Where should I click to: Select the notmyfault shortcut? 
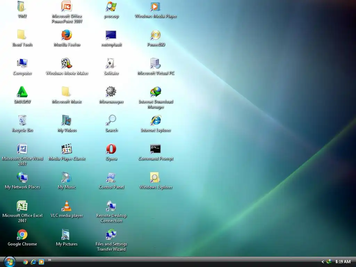click(111, 35)
